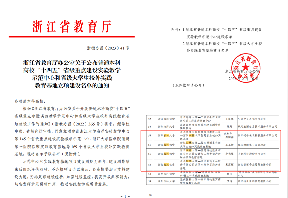Click the salutation 各普通本科高校
The width and height of the screenshot is (288, 198).
point(32,101)
